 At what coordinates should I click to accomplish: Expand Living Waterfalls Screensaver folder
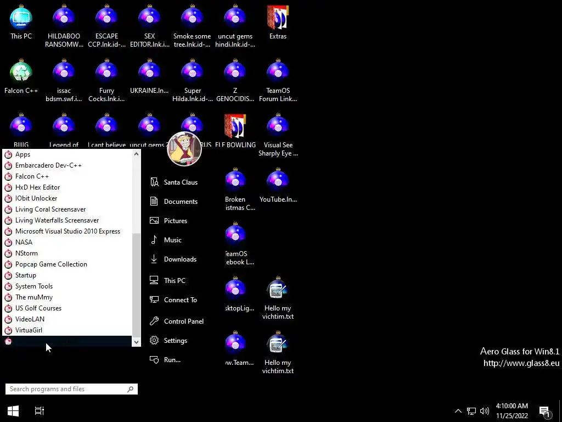[67, 220]
